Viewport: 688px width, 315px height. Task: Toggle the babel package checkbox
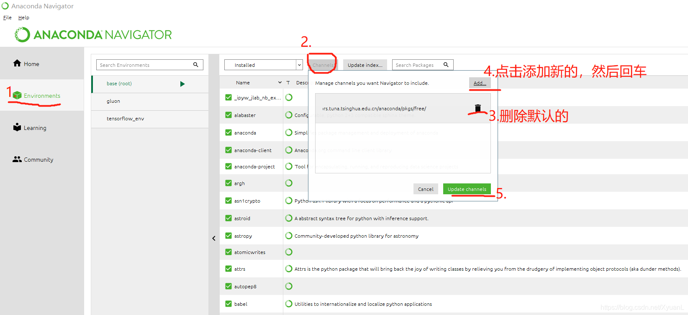pyautogui.click(x=228, y=304)
